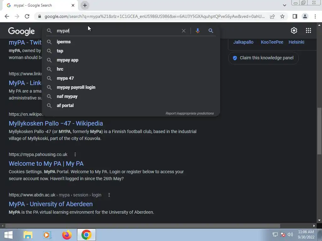Click inside the mypa! search field
The height and width of the screenshot is (241, 322).
117,31
